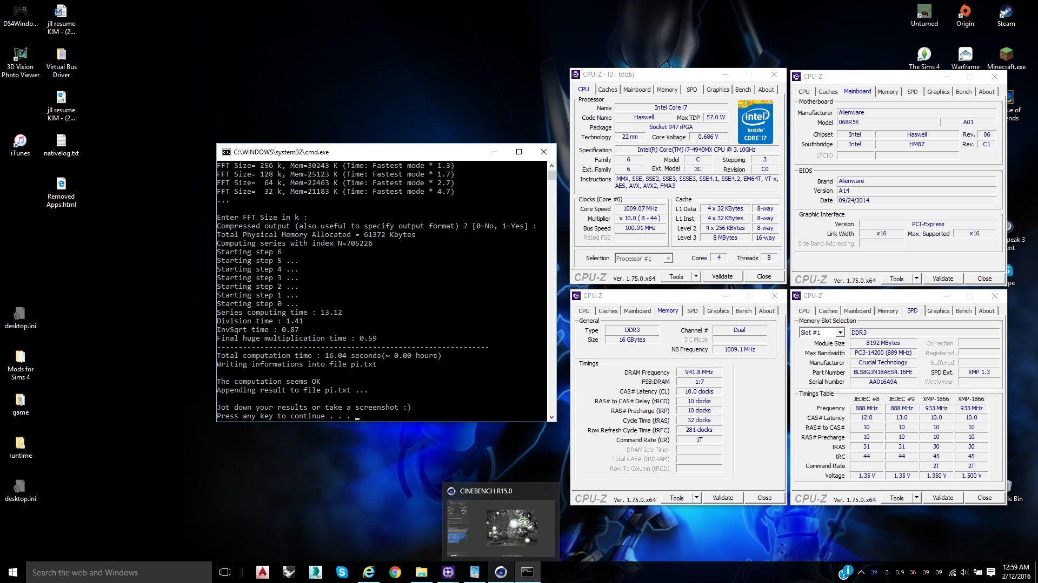The image size is (1038, 583).
Task: Open the jill resume Word document icon
Action: tap(61, 19)
